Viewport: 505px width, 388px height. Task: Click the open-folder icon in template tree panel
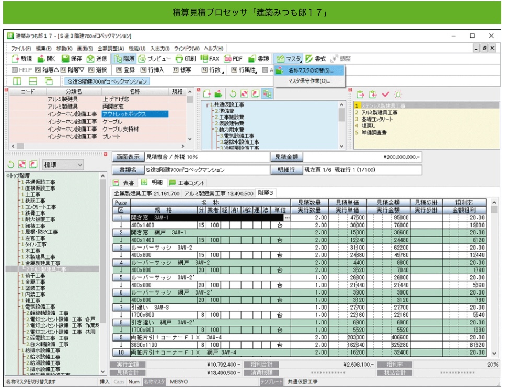(219, 93)
